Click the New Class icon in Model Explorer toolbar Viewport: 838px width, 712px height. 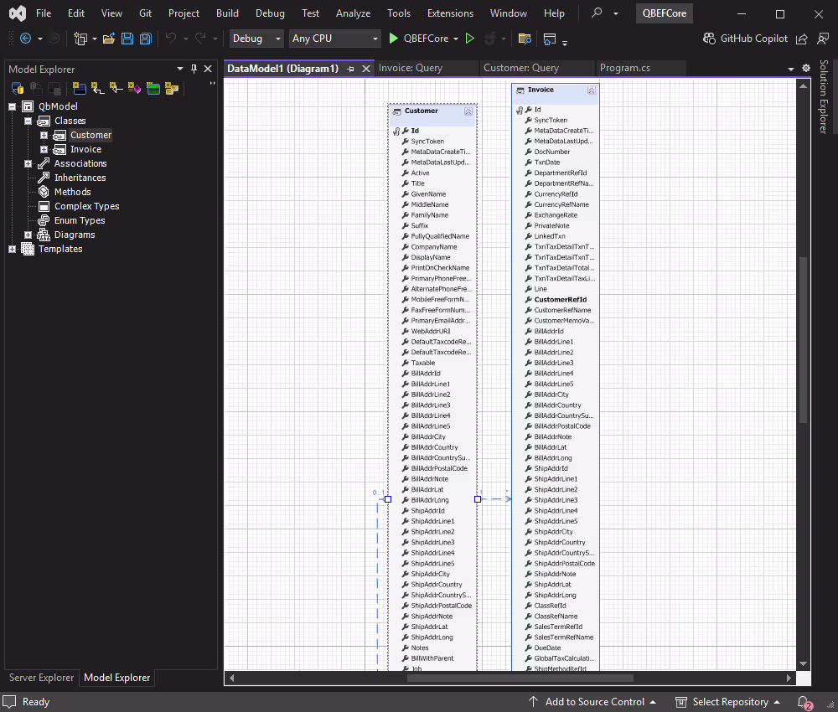(79, 88)
